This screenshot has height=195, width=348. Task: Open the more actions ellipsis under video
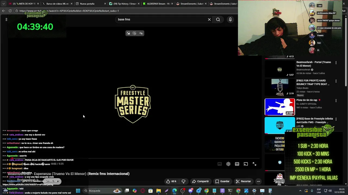click(259, 181)
